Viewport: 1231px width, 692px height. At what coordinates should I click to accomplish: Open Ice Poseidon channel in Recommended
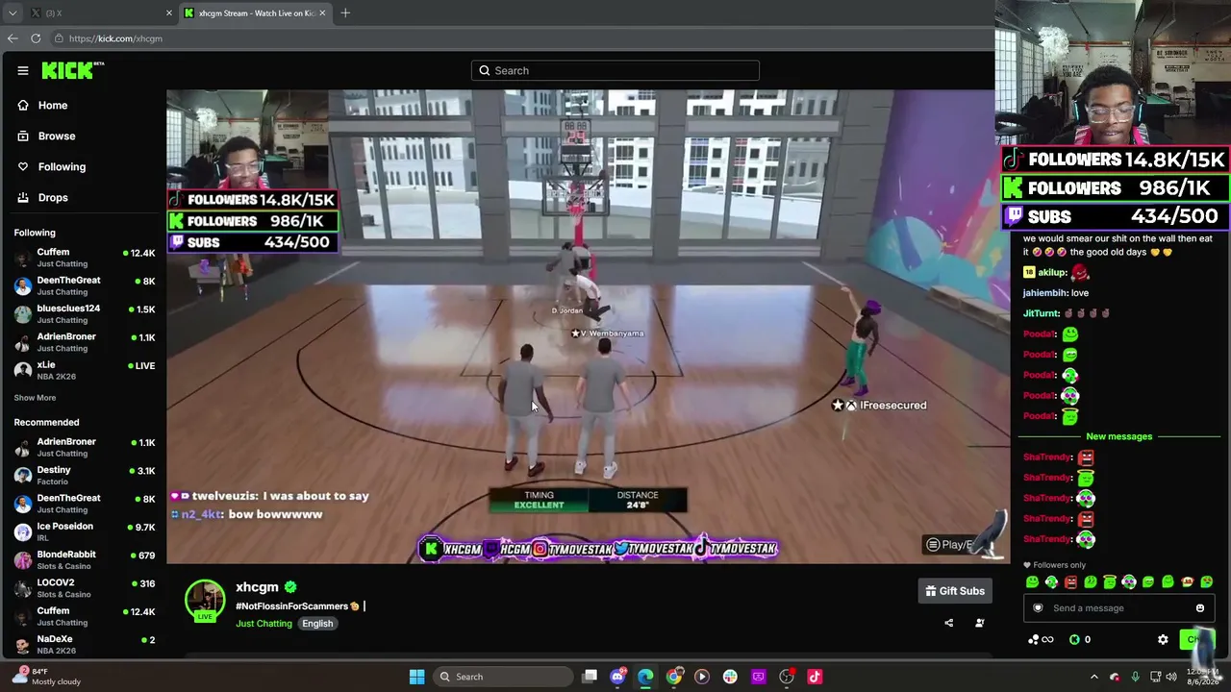click(x=84, y=531)
